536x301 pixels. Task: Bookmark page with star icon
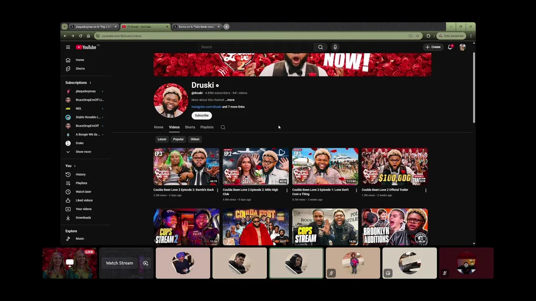417,36
